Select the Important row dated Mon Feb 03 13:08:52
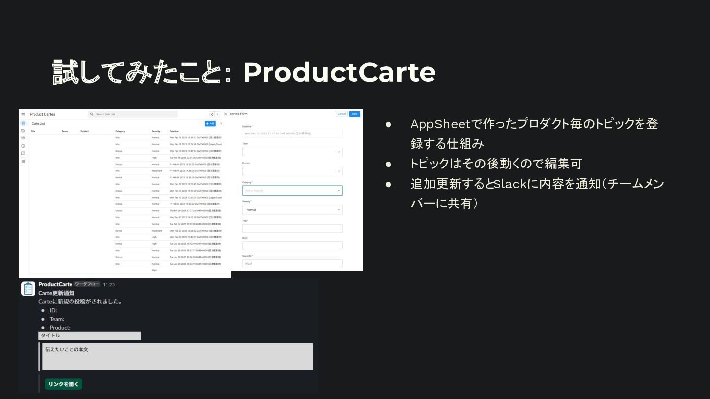 coord(125,231)
